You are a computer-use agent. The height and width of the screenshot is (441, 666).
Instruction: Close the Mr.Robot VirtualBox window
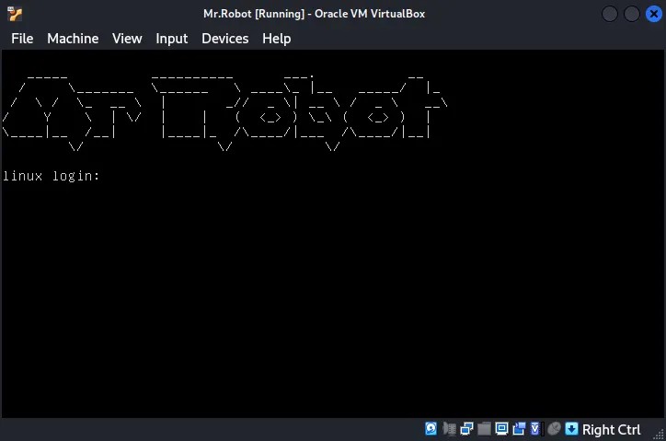tap(652, 13)
